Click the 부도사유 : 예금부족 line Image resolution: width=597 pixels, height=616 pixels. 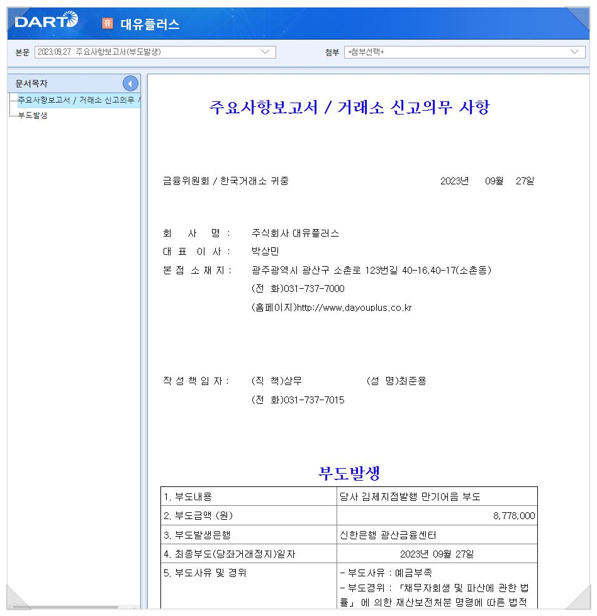point(386,573)
